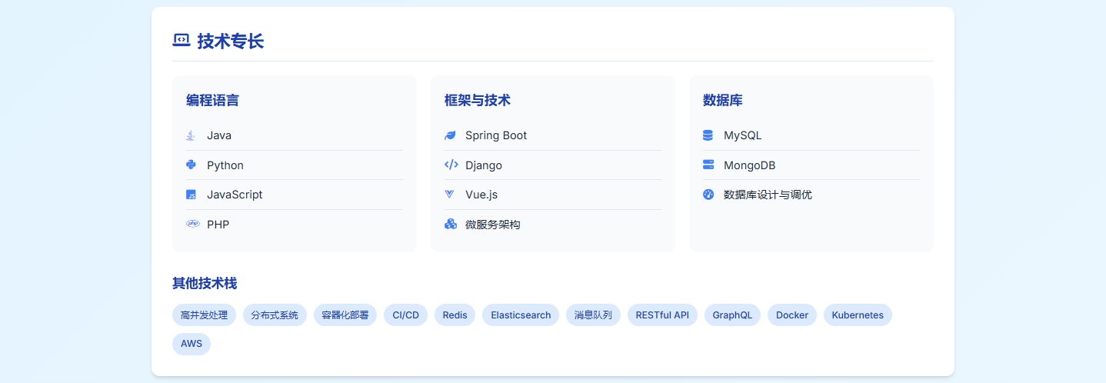
Task: Click the 微服务架构 text label
Action: click(x=493, y=225)
